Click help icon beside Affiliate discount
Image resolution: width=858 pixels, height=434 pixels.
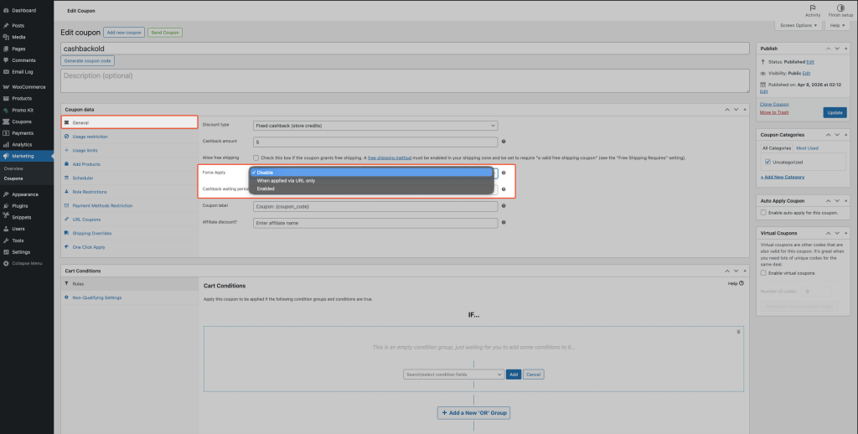coord(504,223)
